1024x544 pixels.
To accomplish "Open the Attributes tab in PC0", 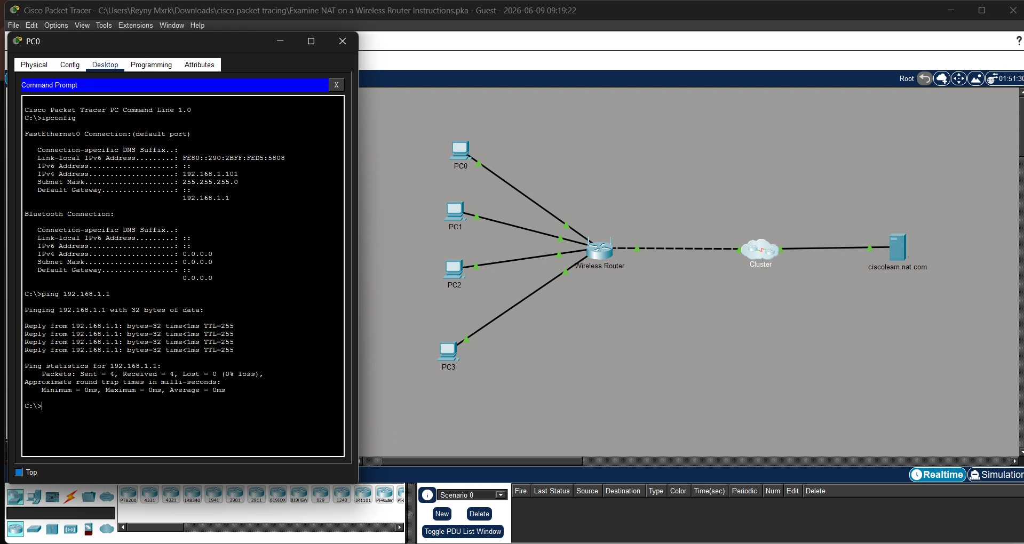I will coord(200,65).
